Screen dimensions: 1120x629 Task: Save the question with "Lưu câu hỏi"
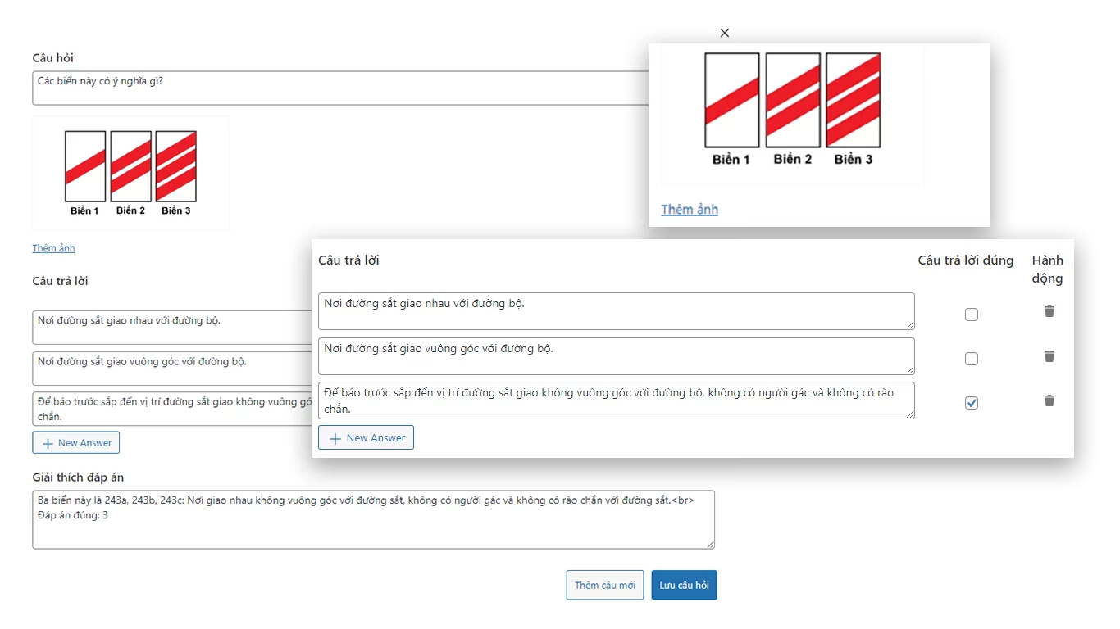(684, 586)
